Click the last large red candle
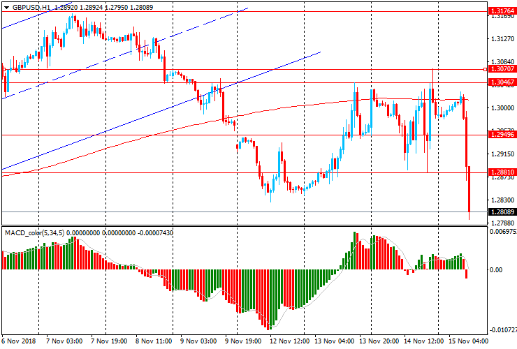 pyautogui.click(x=469, y=188)
